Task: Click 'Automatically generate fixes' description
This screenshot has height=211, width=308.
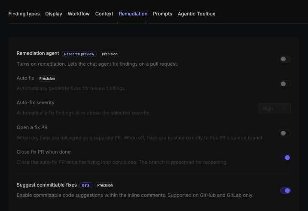Action: [71, 88]
